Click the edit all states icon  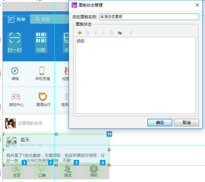coord(120,33)
